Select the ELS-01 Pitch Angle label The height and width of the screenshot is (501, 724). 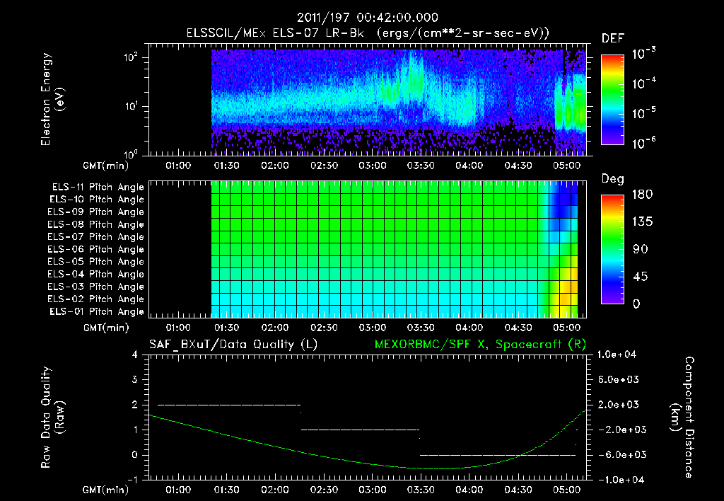tap(97, 312)
